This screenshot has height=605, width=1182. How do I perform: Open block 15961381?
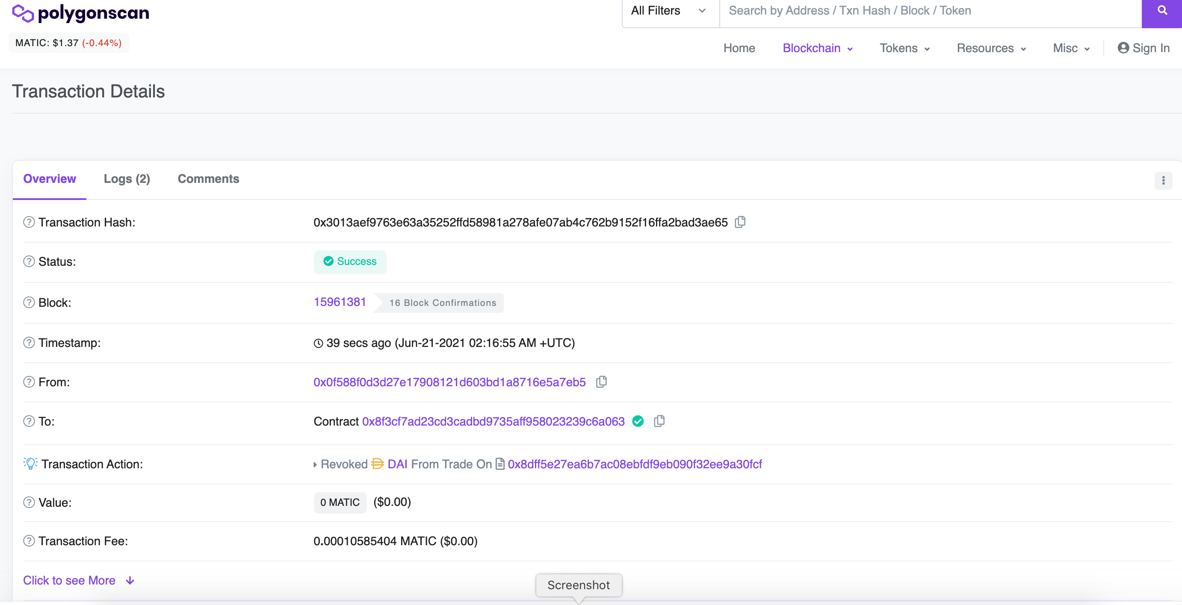pyautogui.click(x=340, y=302)
